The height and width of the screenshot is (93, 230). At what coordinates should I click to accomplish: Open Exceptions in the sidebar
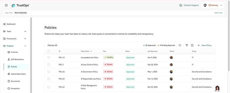click(x=15, y=88)
